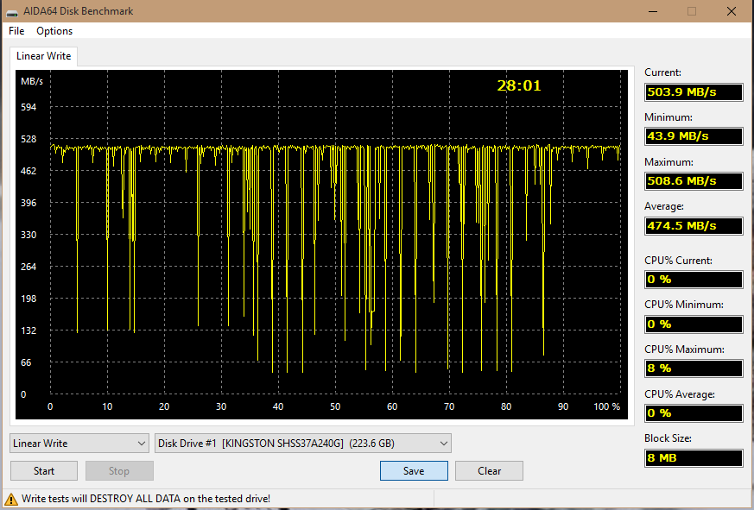Open the Options menu
Image resolution: width=754 pixels, height=510 pixels.
[54, 31]
